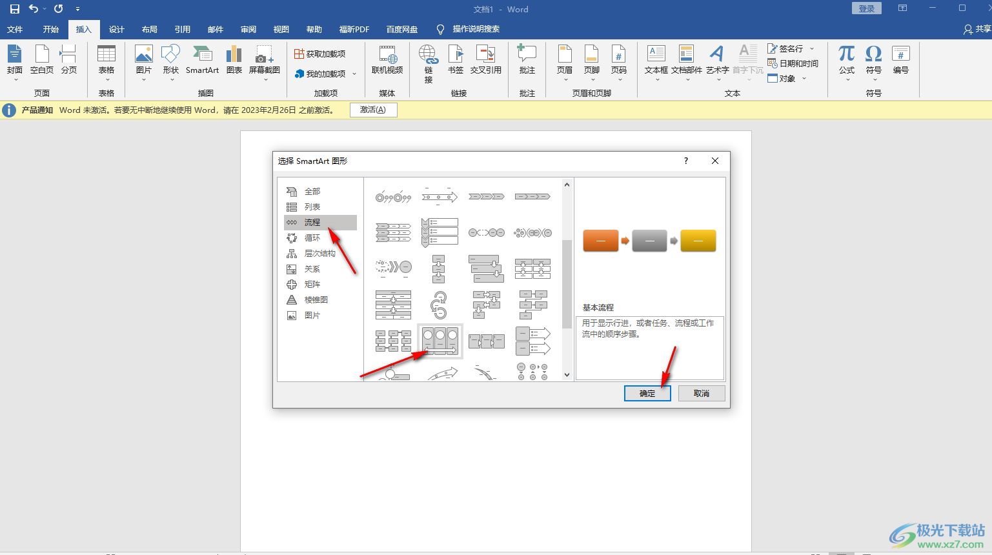Insert a Chart (图表)
Viewport: 992px width, 555px height.
(x=234, y=60)
